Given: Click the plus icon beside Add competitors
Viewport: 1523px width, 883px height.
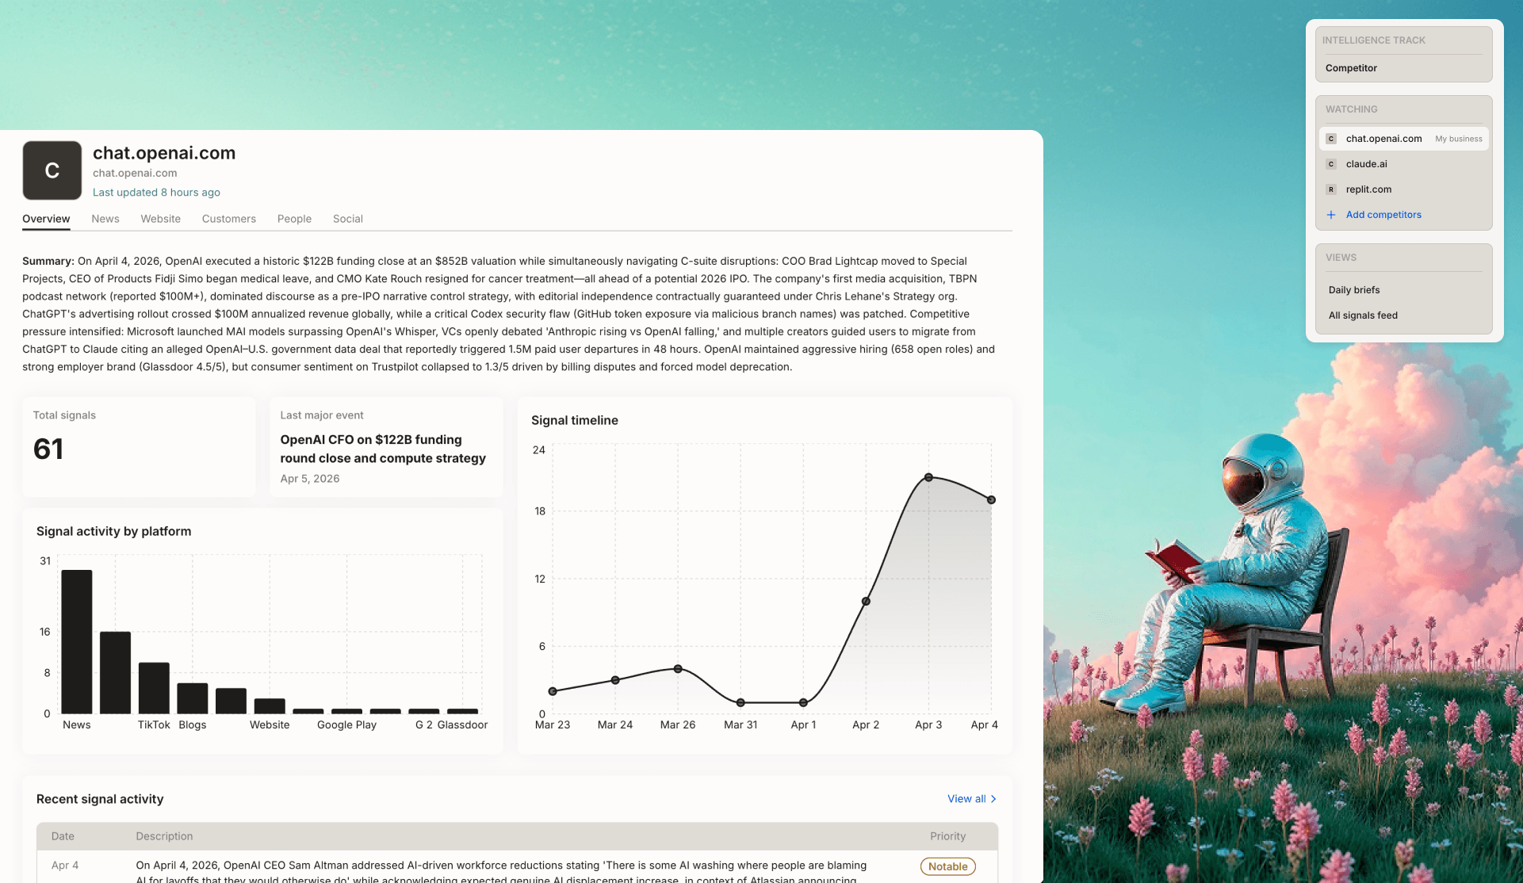Looking at the screenshot, I should (x=1331, y=215).
